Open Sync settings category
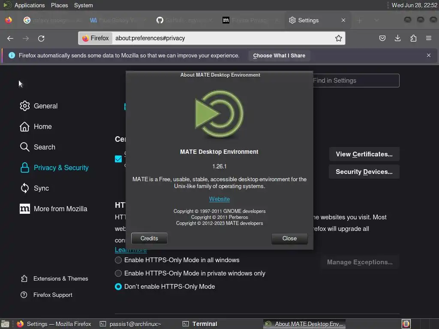The image size is (439, 329). pos(34,188)
